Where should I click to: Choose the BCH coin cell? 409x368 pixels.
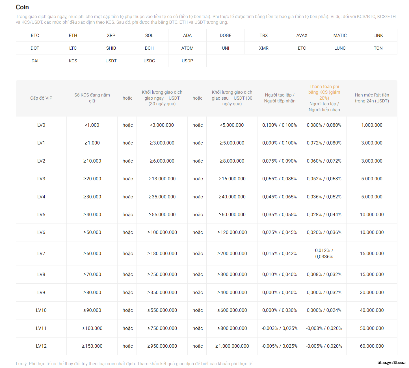click(x=149, y=48)
